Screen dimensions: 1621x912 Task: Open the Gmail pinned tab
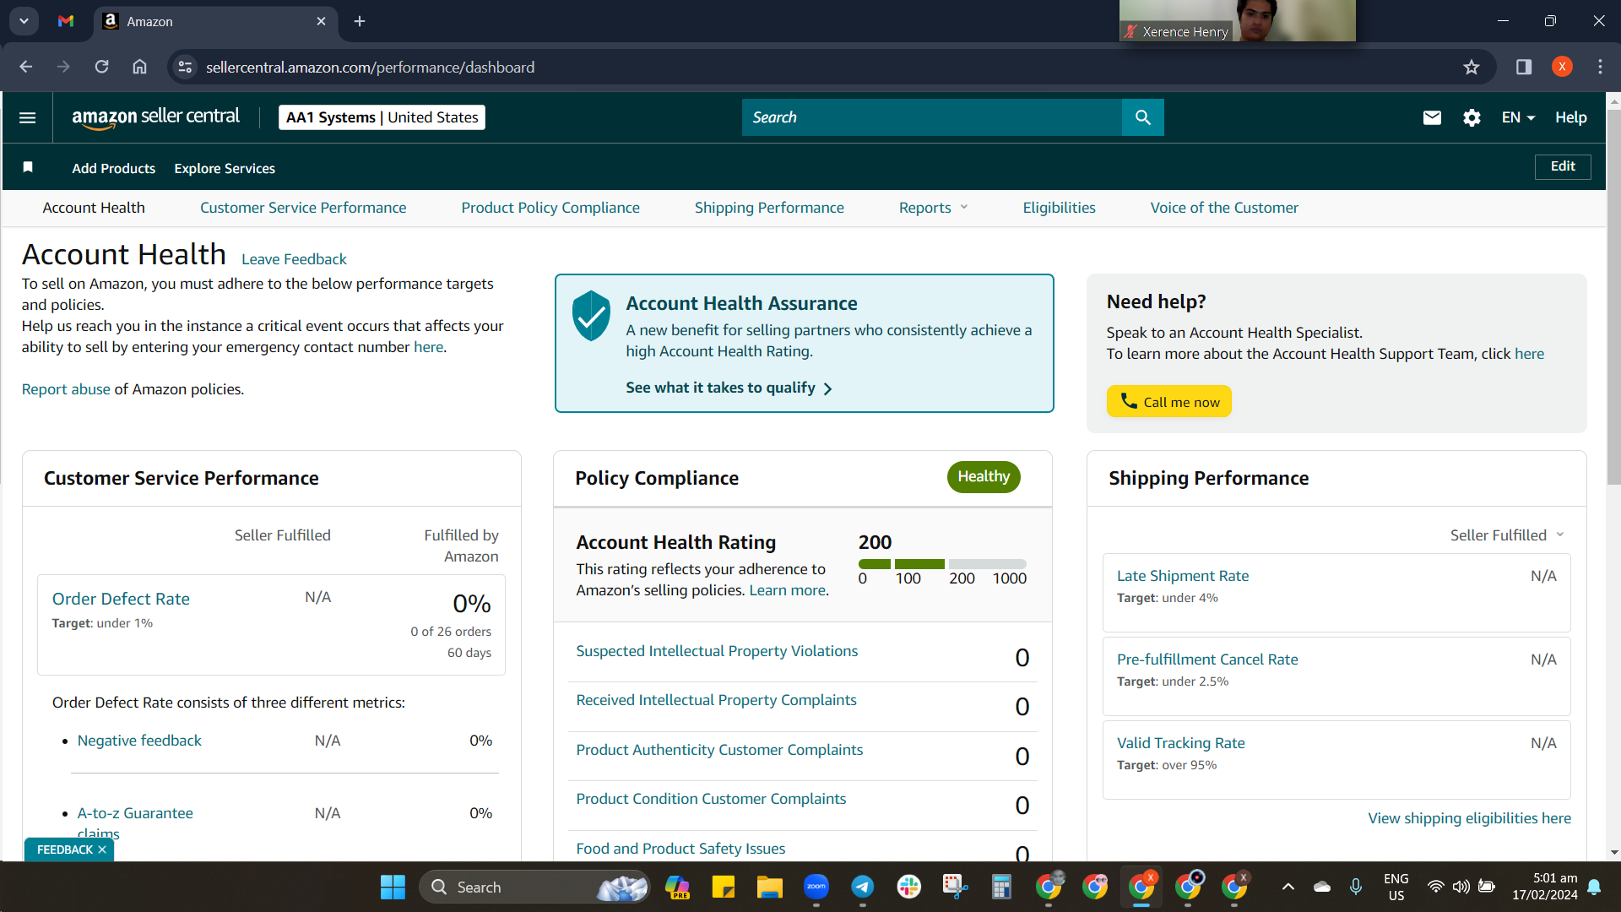(x=66, y=21)
